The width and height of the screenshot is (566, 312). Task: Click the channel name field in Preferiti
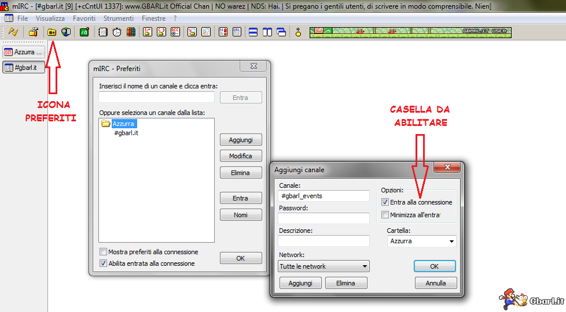click(156, 97)
